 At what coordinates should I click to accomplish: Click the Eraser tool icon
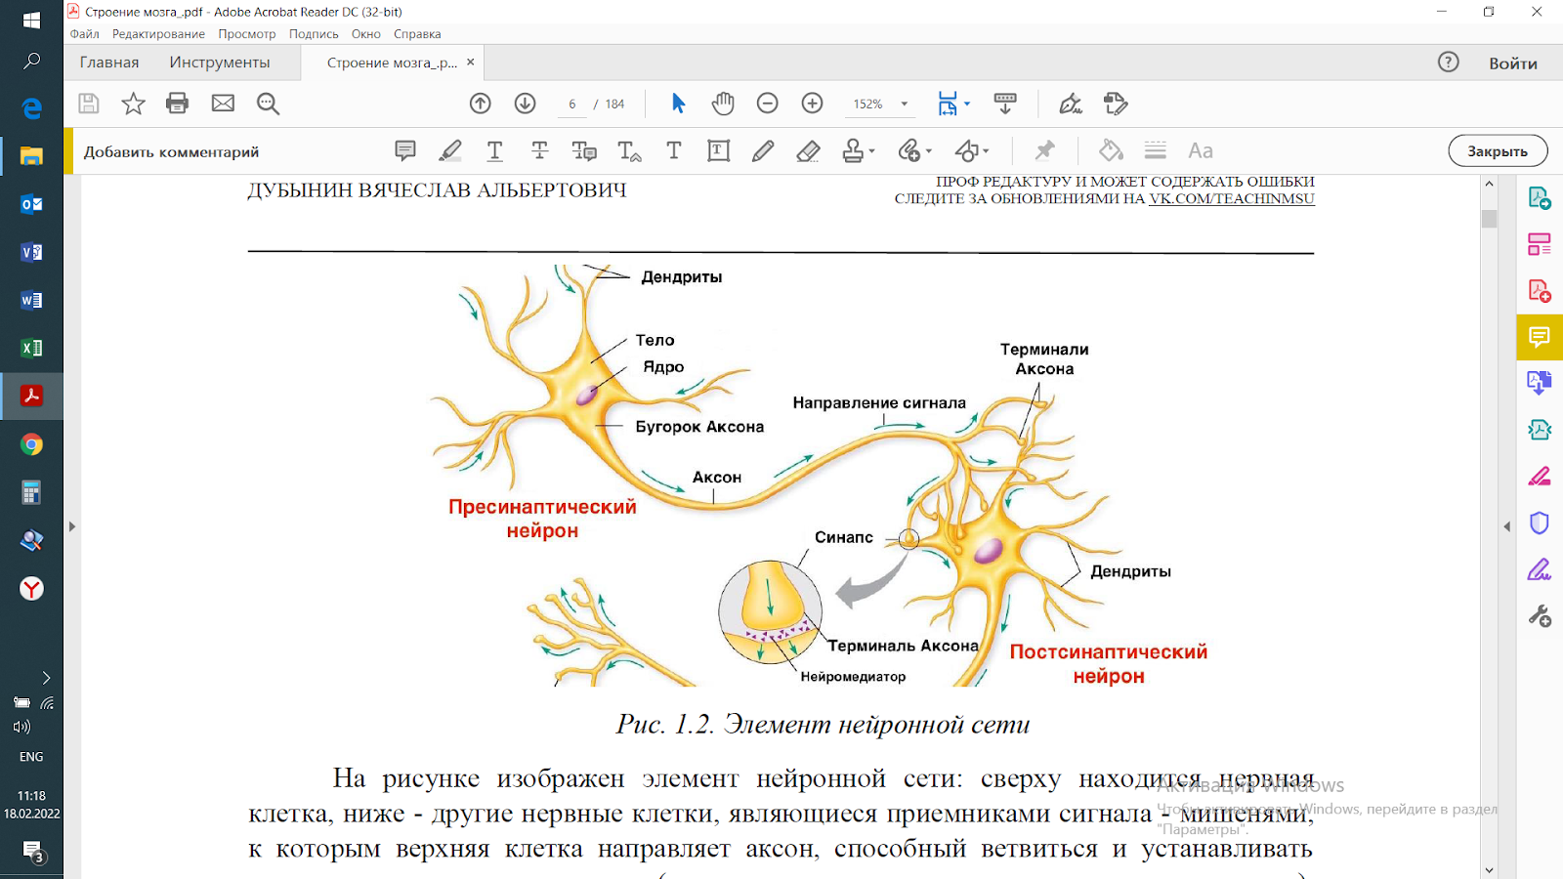pos(808,151)
